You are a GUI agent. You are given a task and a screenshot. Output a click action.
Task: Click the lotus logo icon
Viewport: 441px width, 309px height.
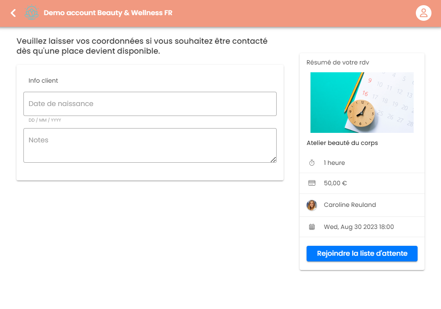point(32,13)
